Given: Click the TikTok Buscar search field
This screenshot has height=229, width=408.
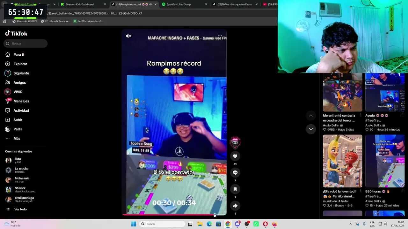Looking at the screenshot, I should pos(25,44).
